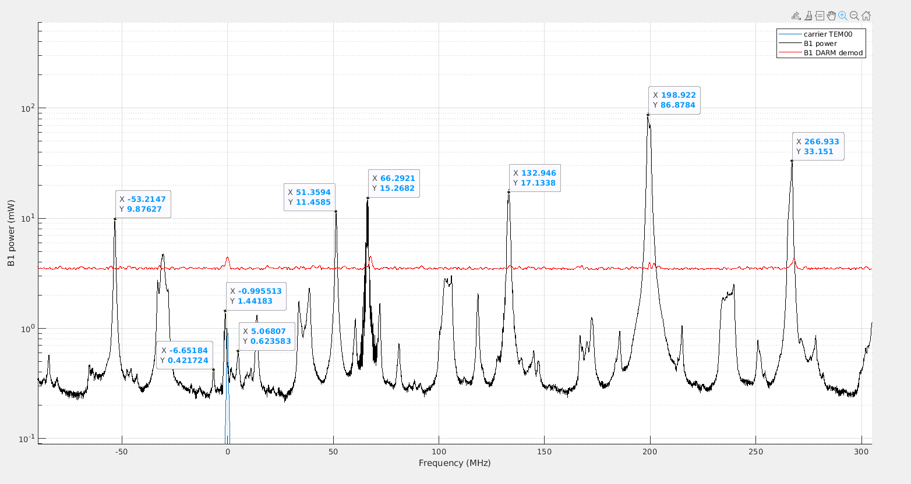This screenshot has height=484, width=911.
Task: Toggle the Zoom In magnifier
Action: point(843,16)
